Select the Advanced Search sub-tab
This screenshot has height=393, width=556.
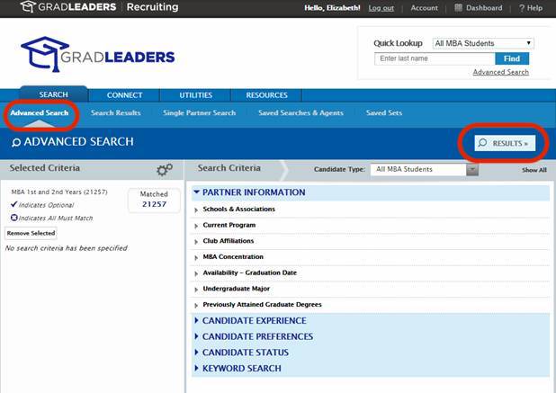(x=40, y=113)
